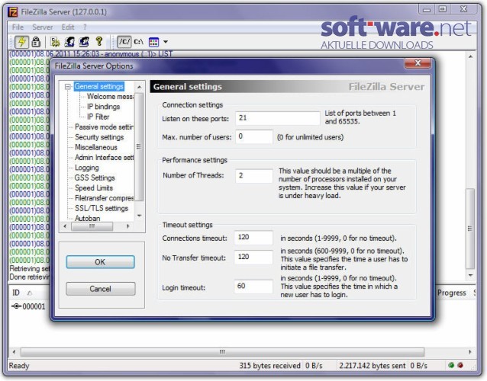Open dropdown arrow next to sorting icon

point(166,42)
